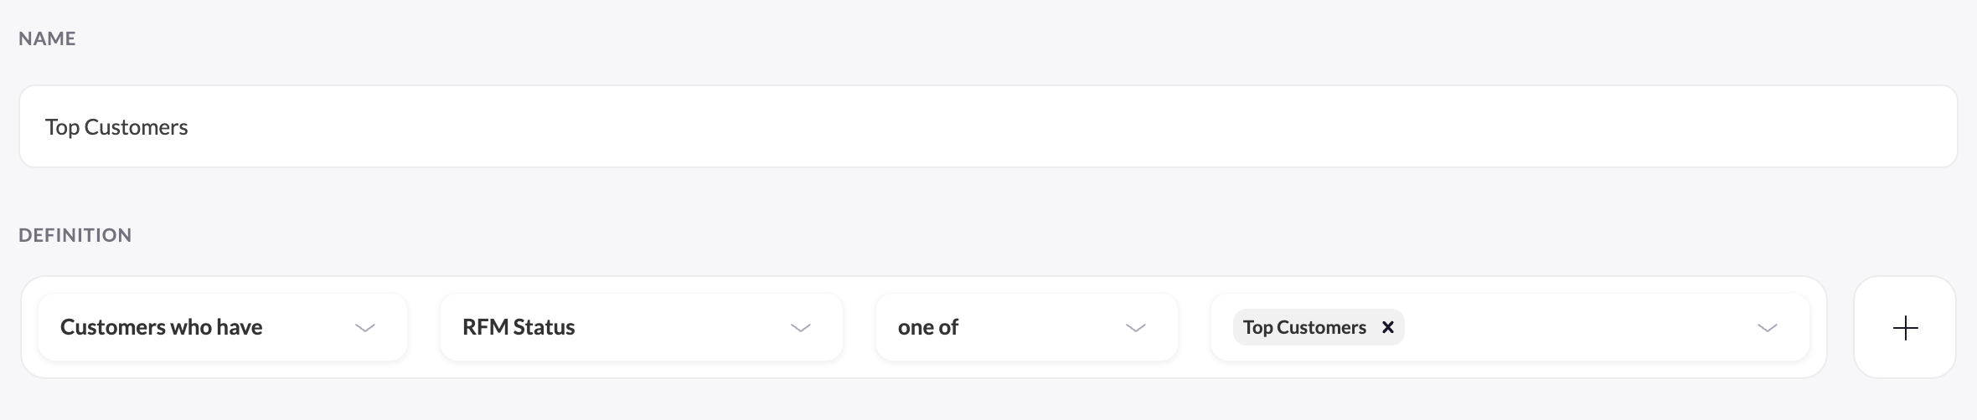This screenshot has height=420, width=1977.
Task: Open the "one of" operator dropdown
Action: 1027,327
